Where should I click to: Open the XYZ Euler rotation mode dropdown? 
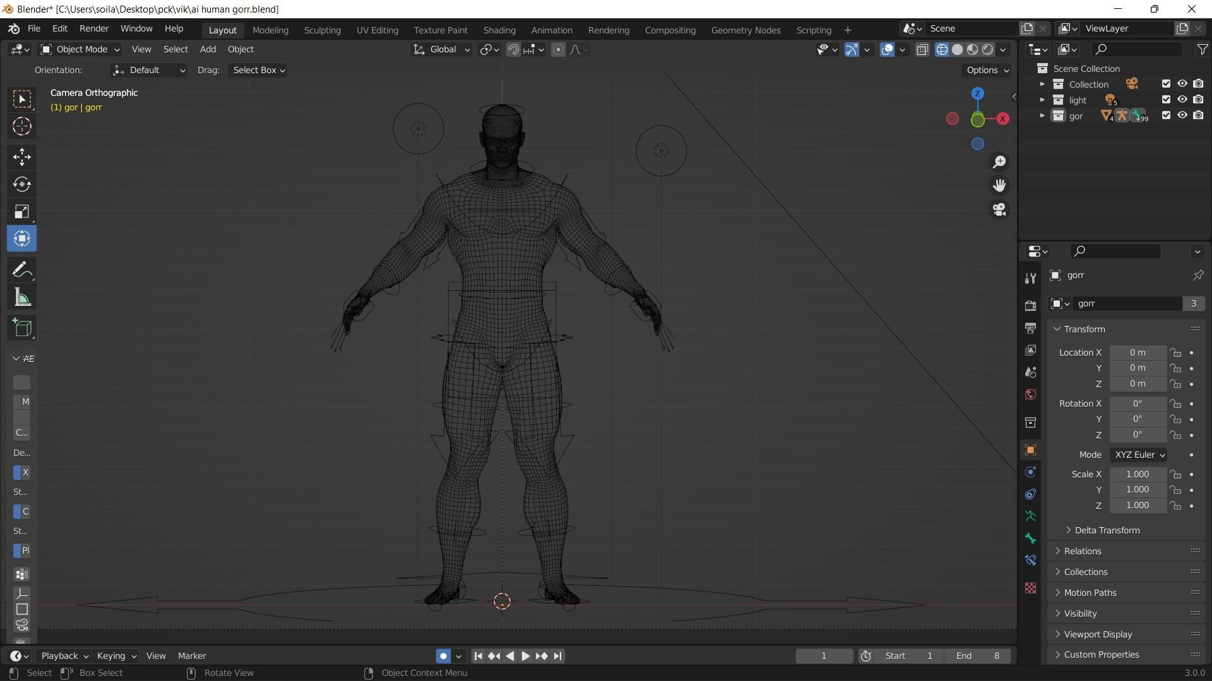click(1139, 455)
